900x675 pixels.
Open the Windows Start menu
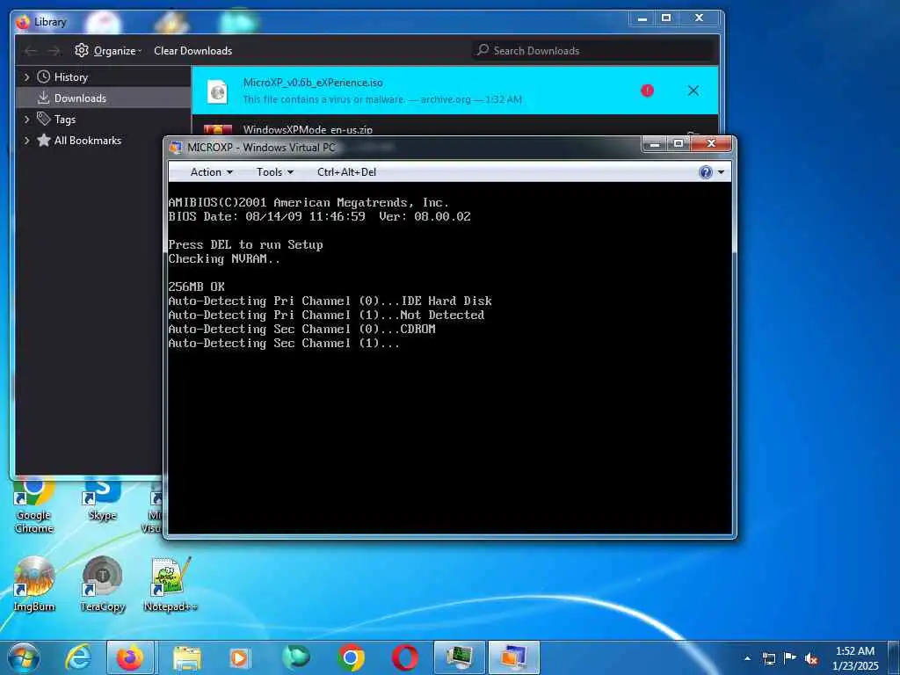pos(24,657)
